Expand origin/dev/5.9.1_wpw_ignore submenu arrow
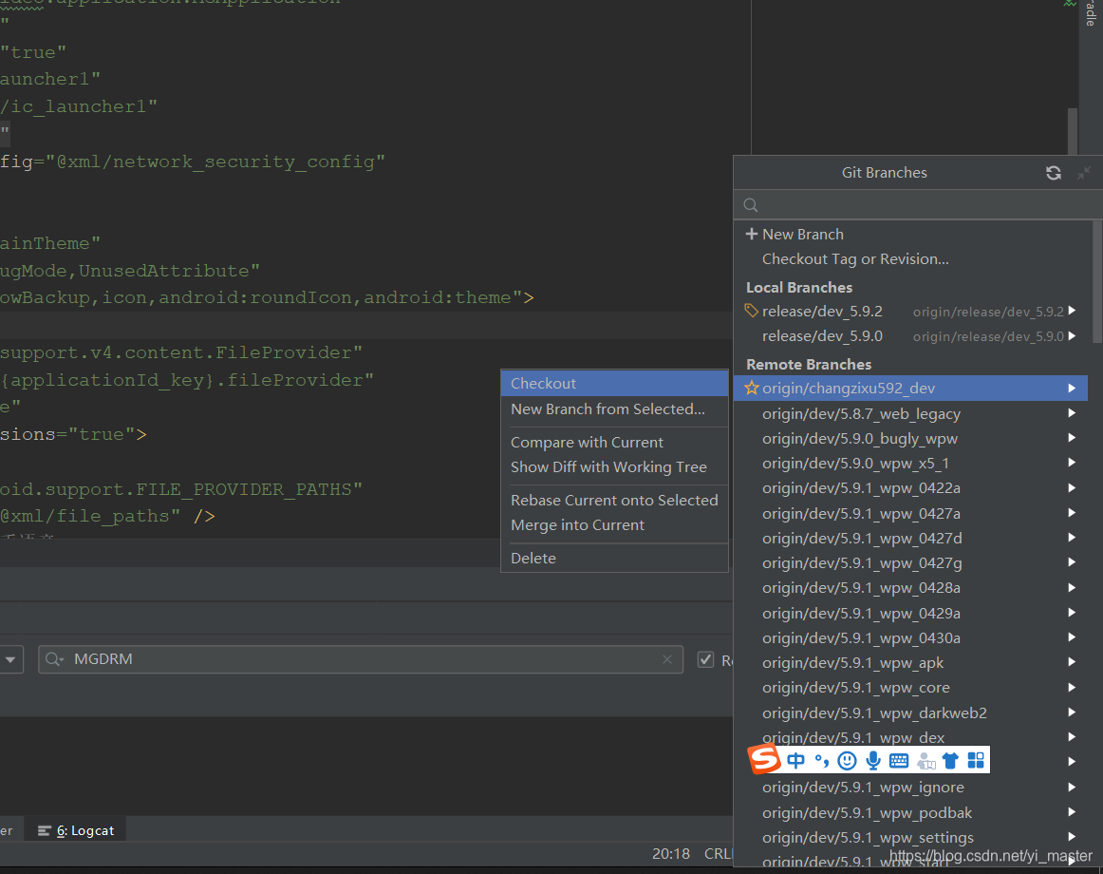 pyautogui.click(x=1072, y=787)
